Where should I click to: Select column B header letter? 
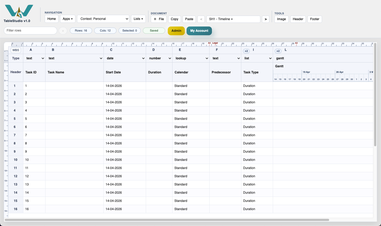pos(53,50)
